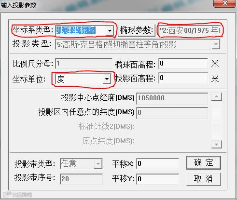Click the 平移X input field
The width and height of the screenshot is (237, 200).
click(x=157, y=163)
